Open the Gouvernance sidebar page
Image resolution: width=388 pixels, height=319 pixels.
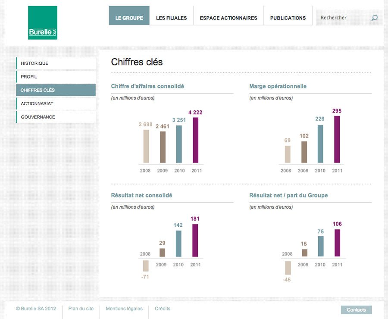pos(56,117)
